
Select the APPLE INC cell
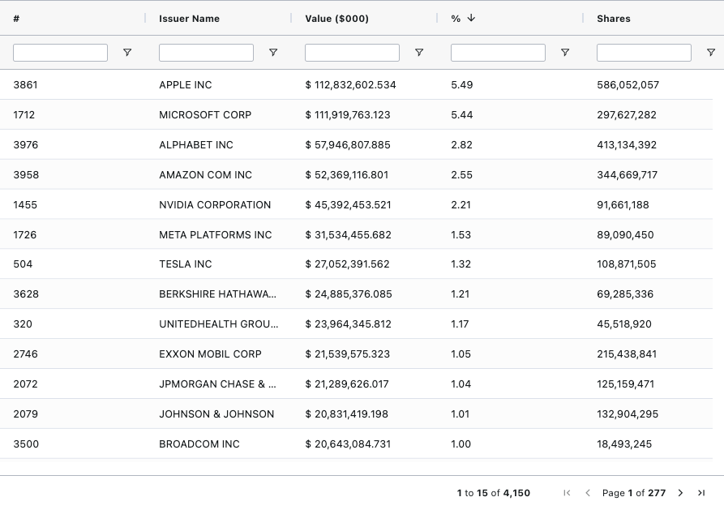click(x=185, y=85)
